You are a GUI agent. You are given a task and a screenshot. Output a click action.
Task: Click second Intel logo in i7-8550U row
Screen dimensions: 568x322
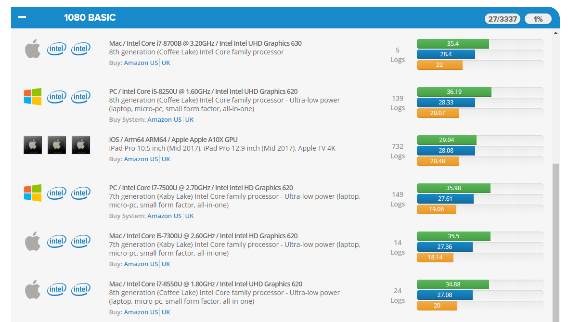tap(80, 289)
